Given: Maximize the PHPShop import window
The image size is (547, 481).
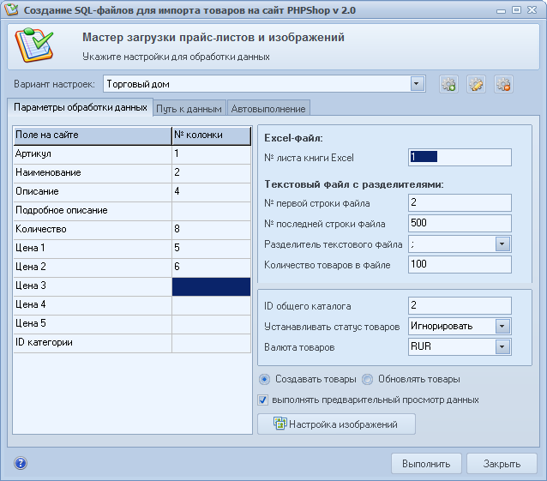Looking at the screenshot, I should 516,9.
